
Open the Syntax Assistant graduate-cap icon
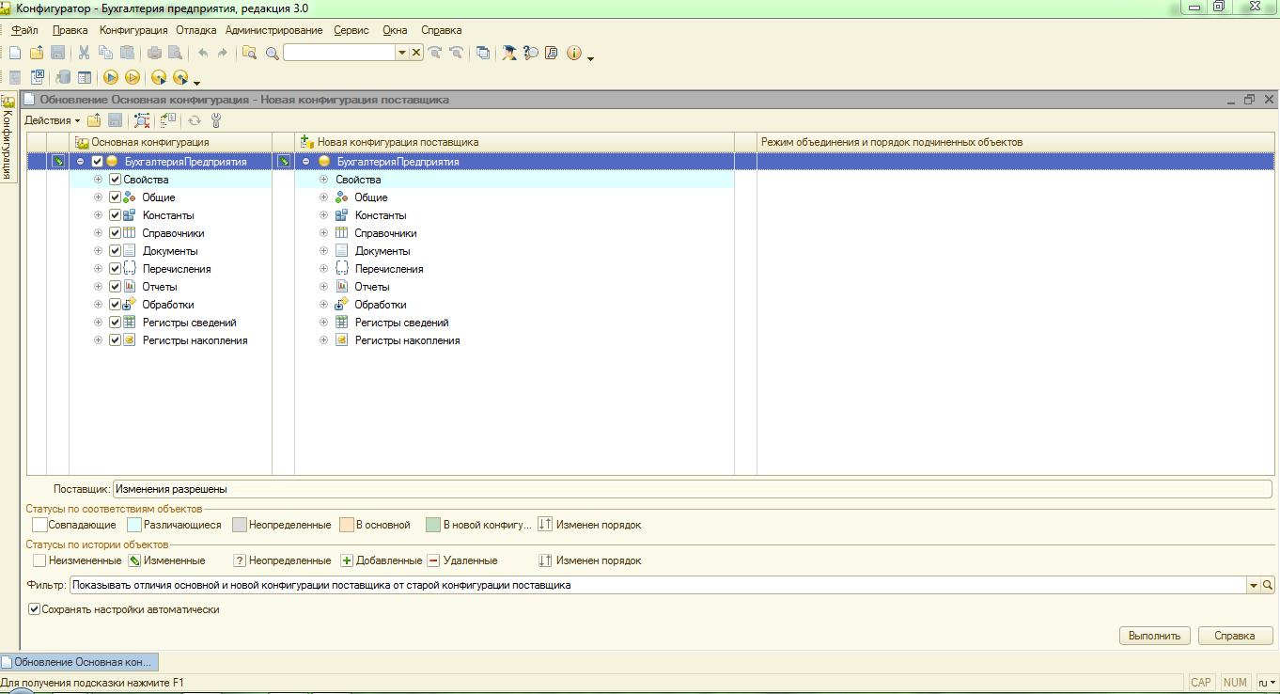pos(509,54)
